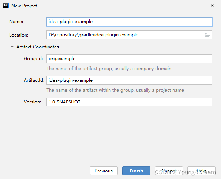Collapse the Artifact Coordinates section

[x=12, y=47]
